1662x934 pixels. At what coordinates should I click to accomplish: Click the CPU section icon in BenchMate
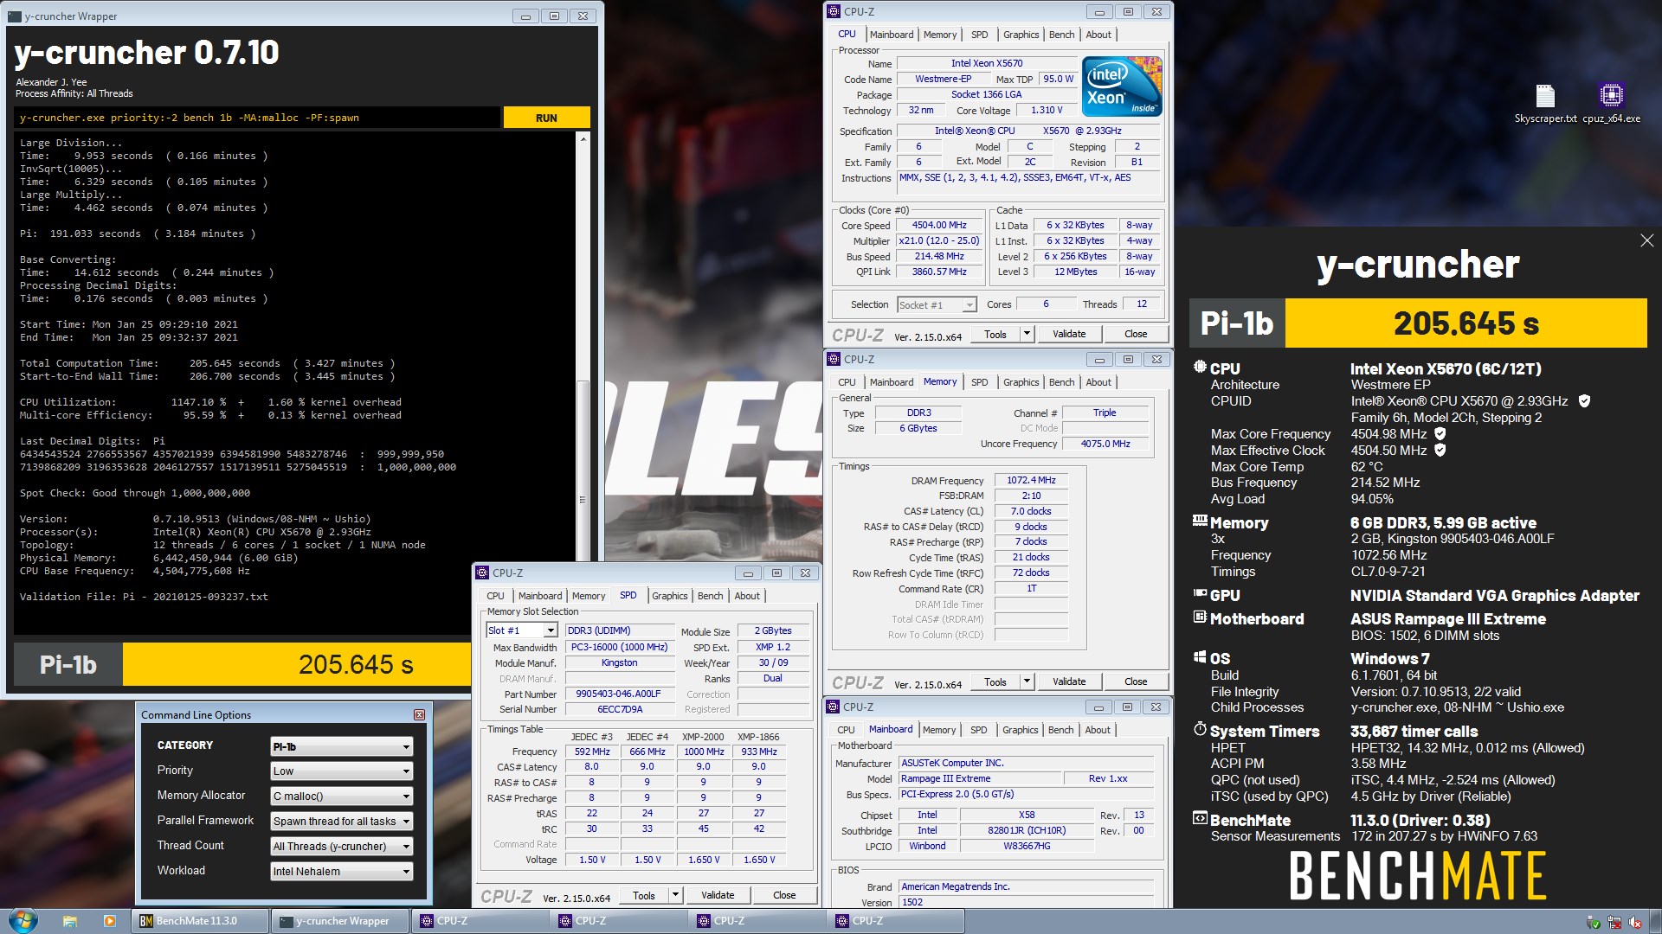[1200, 368]
